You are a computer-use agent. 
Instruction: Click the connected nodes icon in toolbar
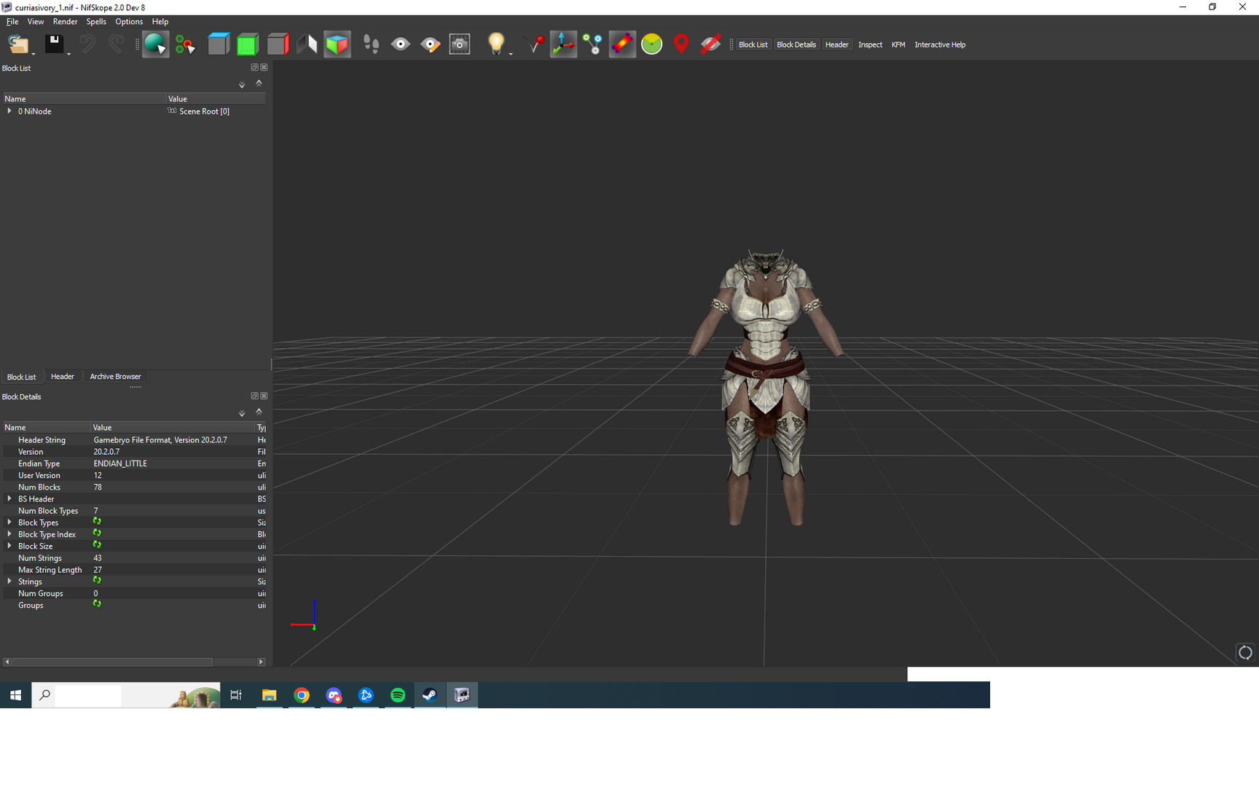(593, 44)
